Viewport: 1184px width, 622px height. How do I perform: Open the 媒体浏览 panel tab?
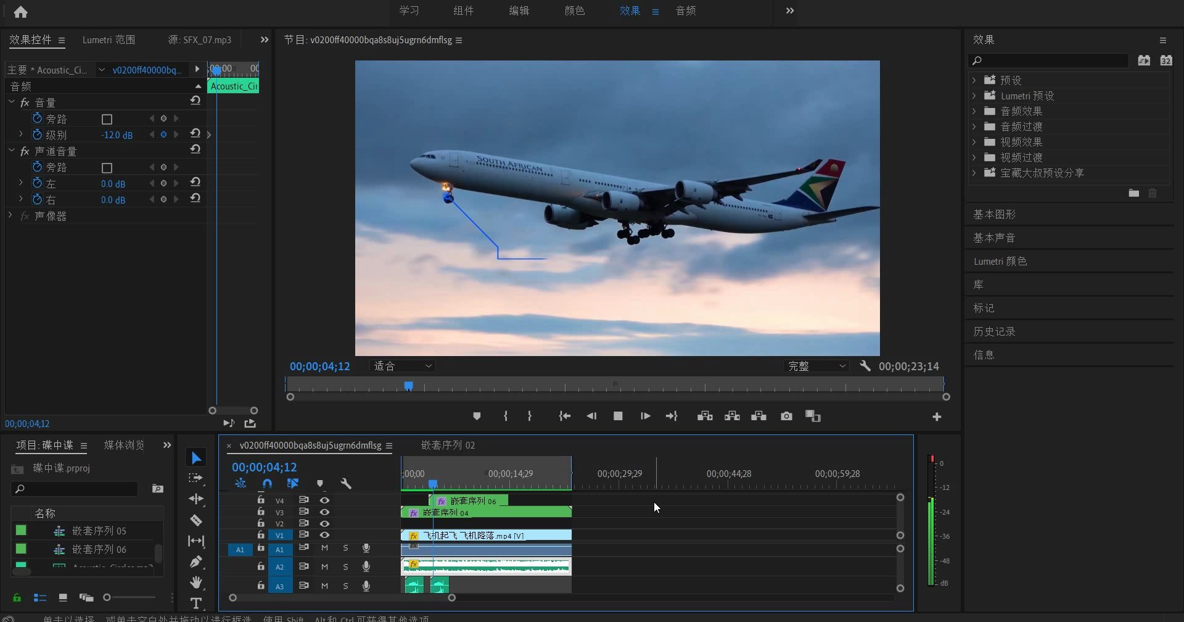click(x=124, y=445)
